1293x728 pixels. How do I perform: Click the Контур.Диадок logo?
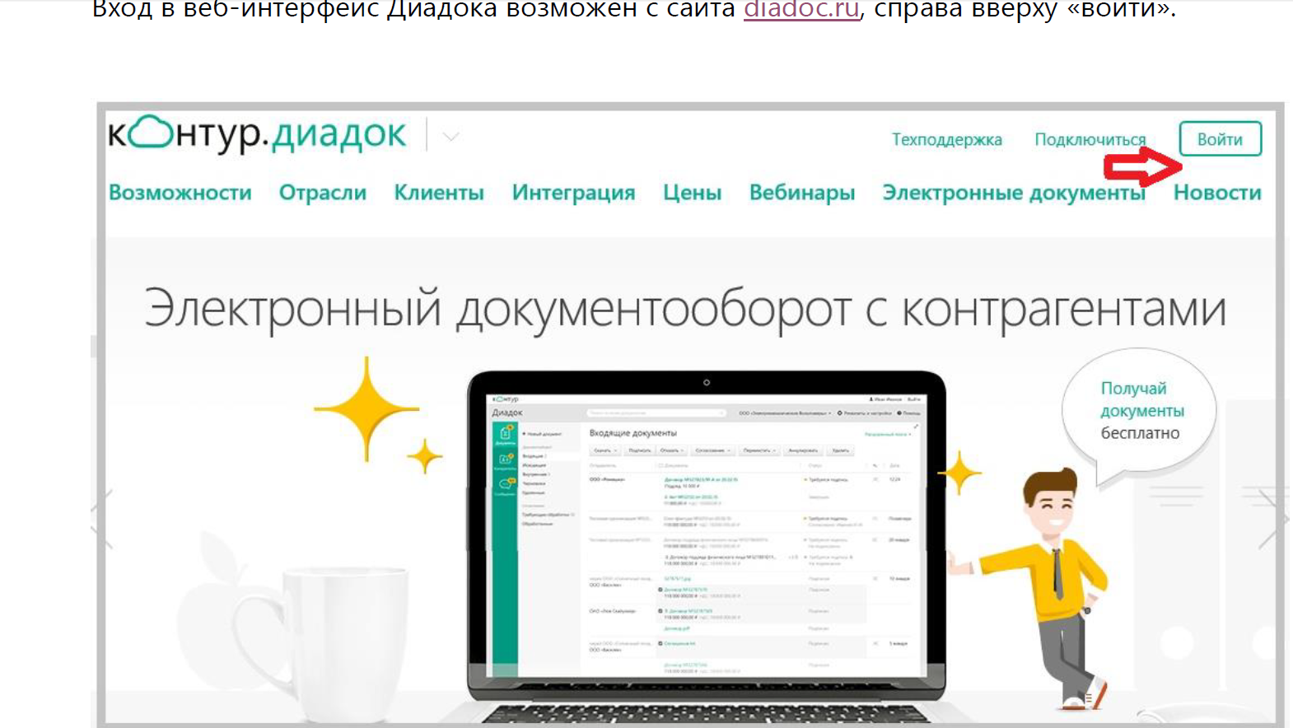[x=258, y=134]
